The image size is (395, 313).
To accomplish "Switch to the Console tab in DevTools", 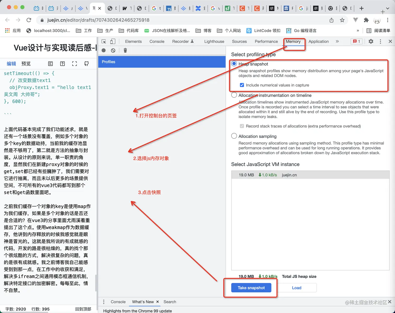I will 157,41.
